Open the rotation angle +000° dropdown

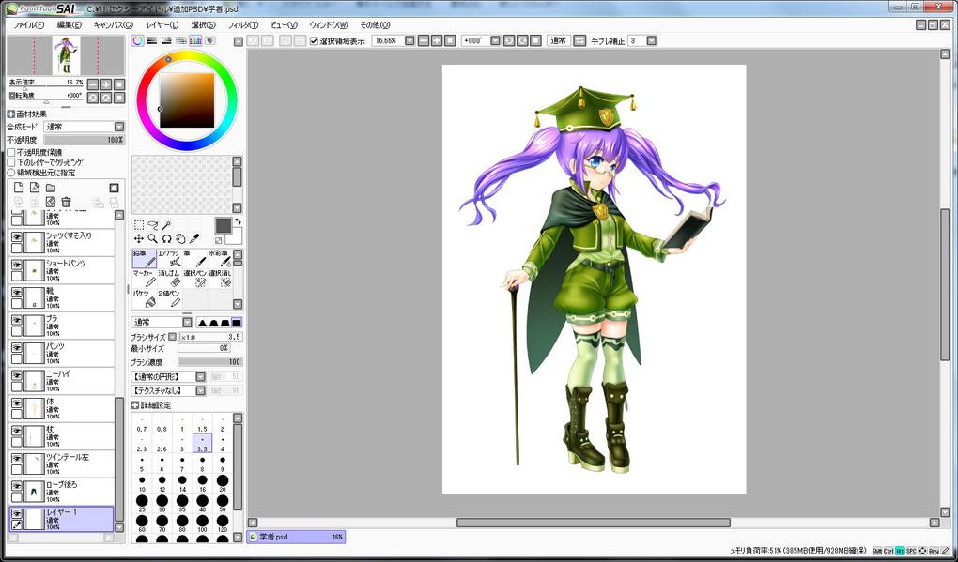click(495, 41)
